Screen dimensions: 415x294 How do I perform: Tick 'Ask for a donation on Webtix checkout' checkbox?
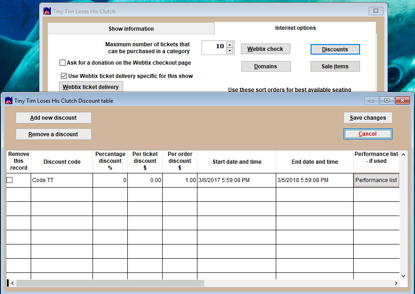pos(62,62)
